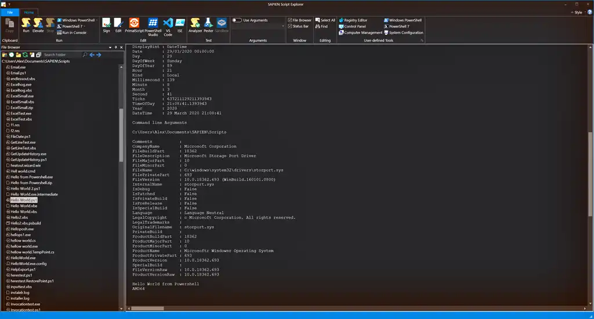The image size is (594, 319).
Task: Run Pester tests
Action: (x=208, y=25)
